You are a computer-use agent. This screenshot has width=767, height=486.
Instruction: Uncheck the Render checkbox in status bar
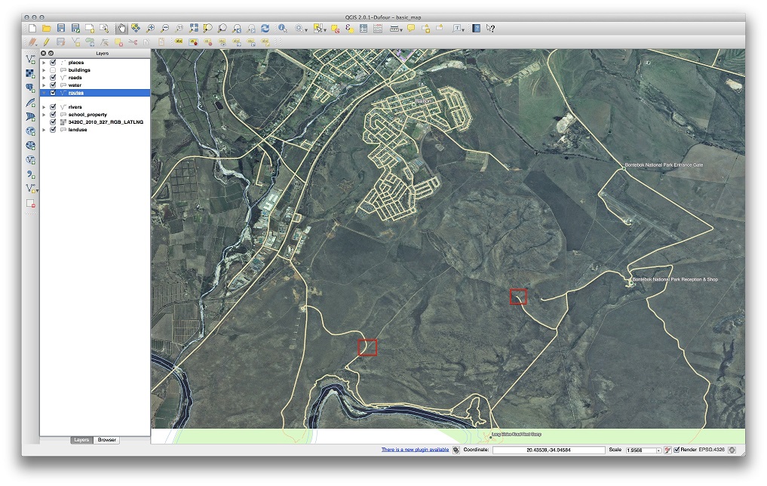(x=676, y=450)
